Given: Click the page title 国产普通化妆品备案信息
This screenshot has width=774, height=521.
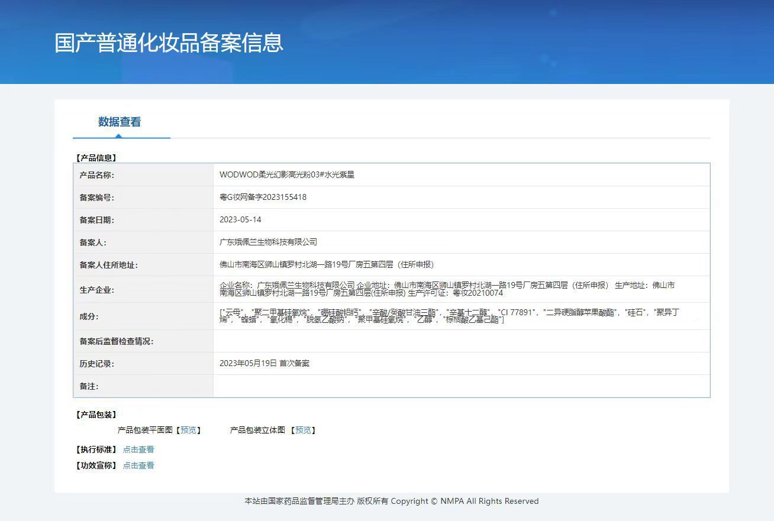Looking at the screenshot, I should [169, 43].
